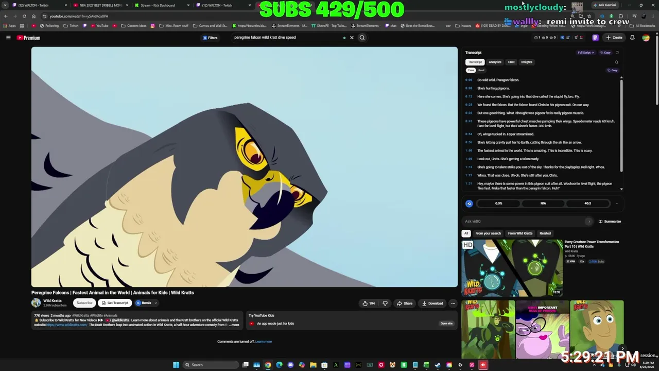This screenshot has height=371, width=659.
Task: Click the transcript panel scrollbar
Action: 621,126
